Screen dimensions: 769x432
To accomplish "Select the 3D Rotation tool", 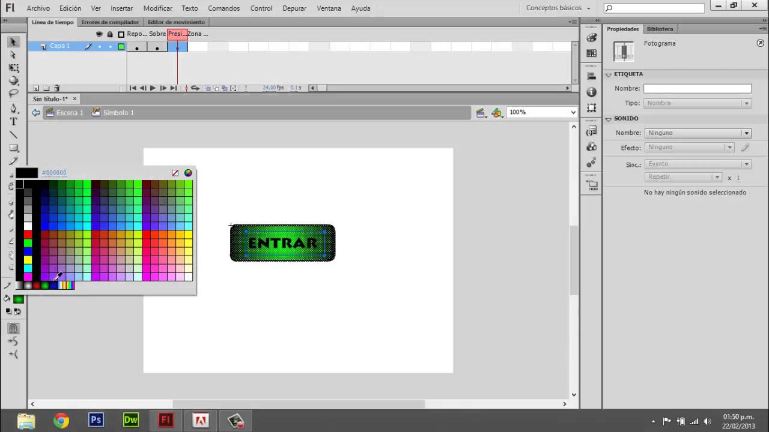I will tap(14, 81).
